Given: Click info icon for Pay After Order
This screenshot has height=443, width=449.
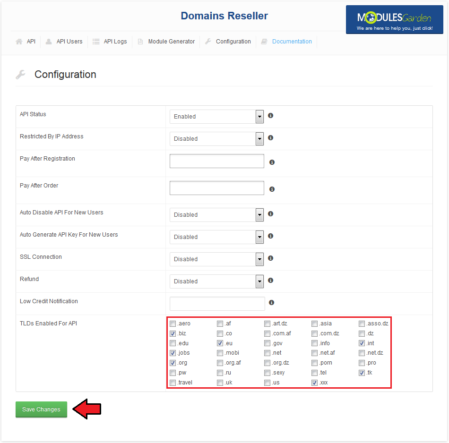Looking at the screenshot, I should (272, 189).
